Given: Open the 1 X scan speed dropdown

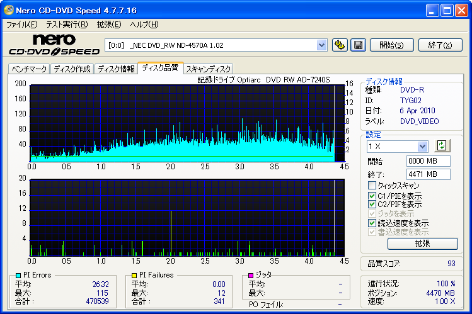Looking at the screenshot, I should tap(422, 147).
